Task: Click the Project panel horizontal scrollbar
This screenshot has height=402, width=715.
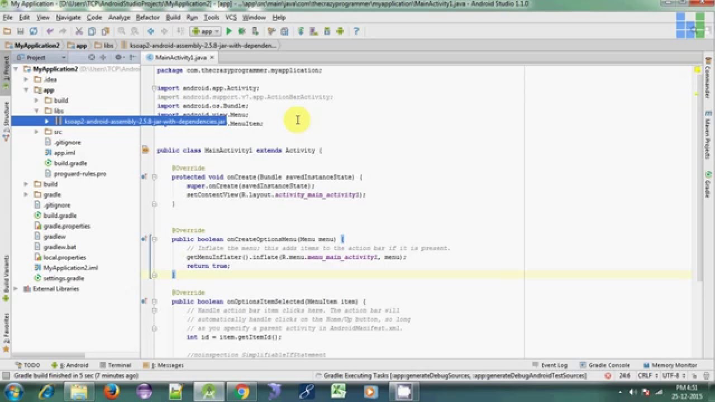Action: 49,355
